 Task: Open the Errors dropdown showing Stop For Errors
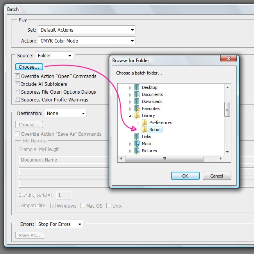coord(59,224)
